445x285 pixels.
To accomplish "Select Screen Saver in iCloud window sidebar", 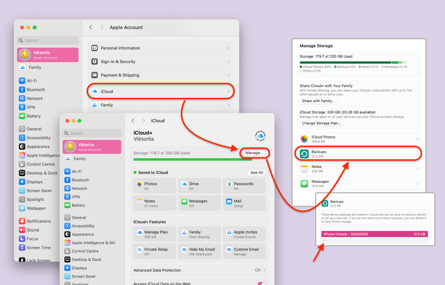I will point(80,276).
